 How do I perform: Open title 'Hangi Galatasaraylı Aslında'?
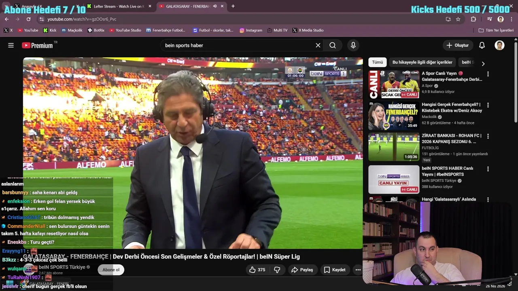pyautogui.click(x=449, y=199)
